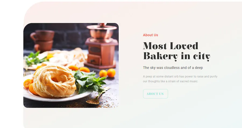This screenshot has height=128, width=242.
Task: Click the copper coffee grinder in photo
Action: [x=102, y=46]
